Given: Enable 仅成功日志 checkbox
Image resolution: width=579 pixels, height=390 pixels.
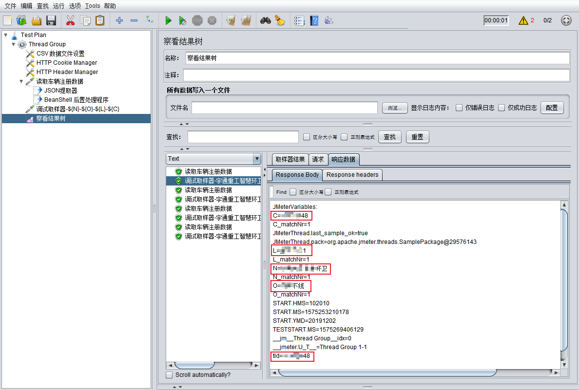Looking at the screenshot, I should [502, 108].
